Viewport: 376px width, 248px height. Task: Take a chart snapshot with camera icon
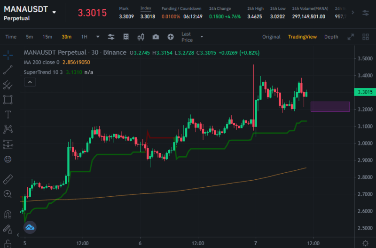(x=156, y=37)
